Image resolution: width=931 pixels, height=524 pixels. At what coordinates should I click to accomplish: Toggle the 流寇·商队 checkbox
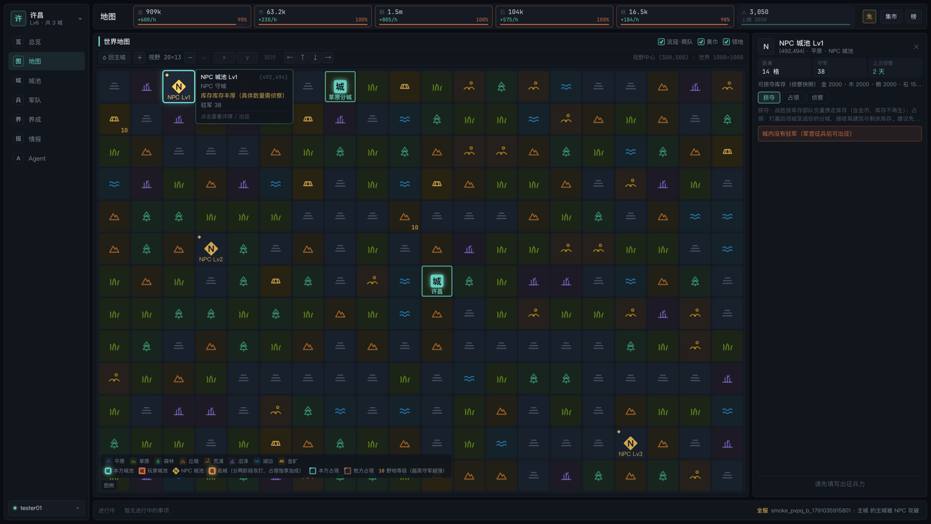(675, 42)
